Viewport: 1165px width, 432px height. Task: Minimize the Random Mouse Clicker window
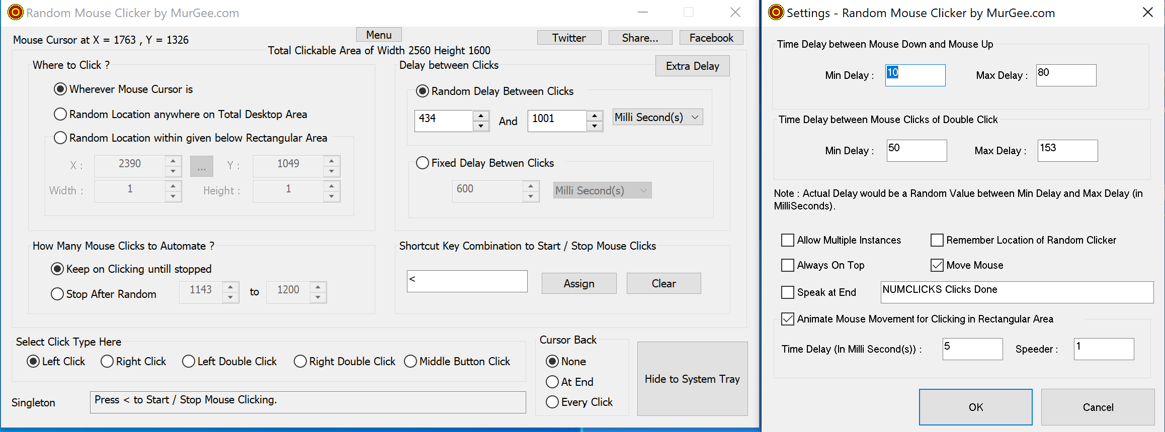click(643, 12)
